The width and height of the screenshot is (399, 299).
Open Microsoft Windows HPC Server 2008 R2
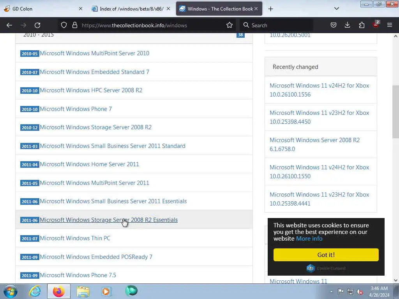point(91,90)
